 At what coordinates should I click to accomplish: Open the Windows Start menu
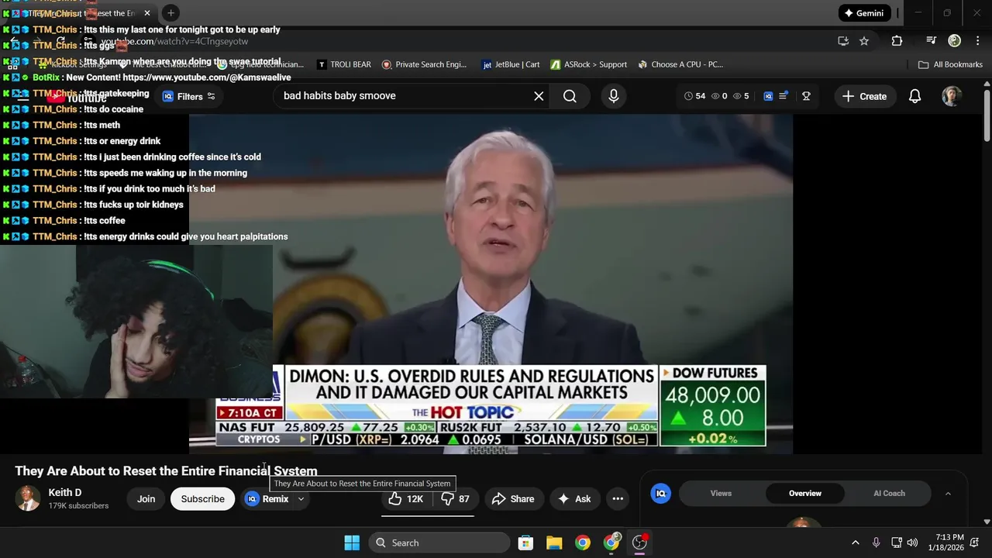pos(352,542)
